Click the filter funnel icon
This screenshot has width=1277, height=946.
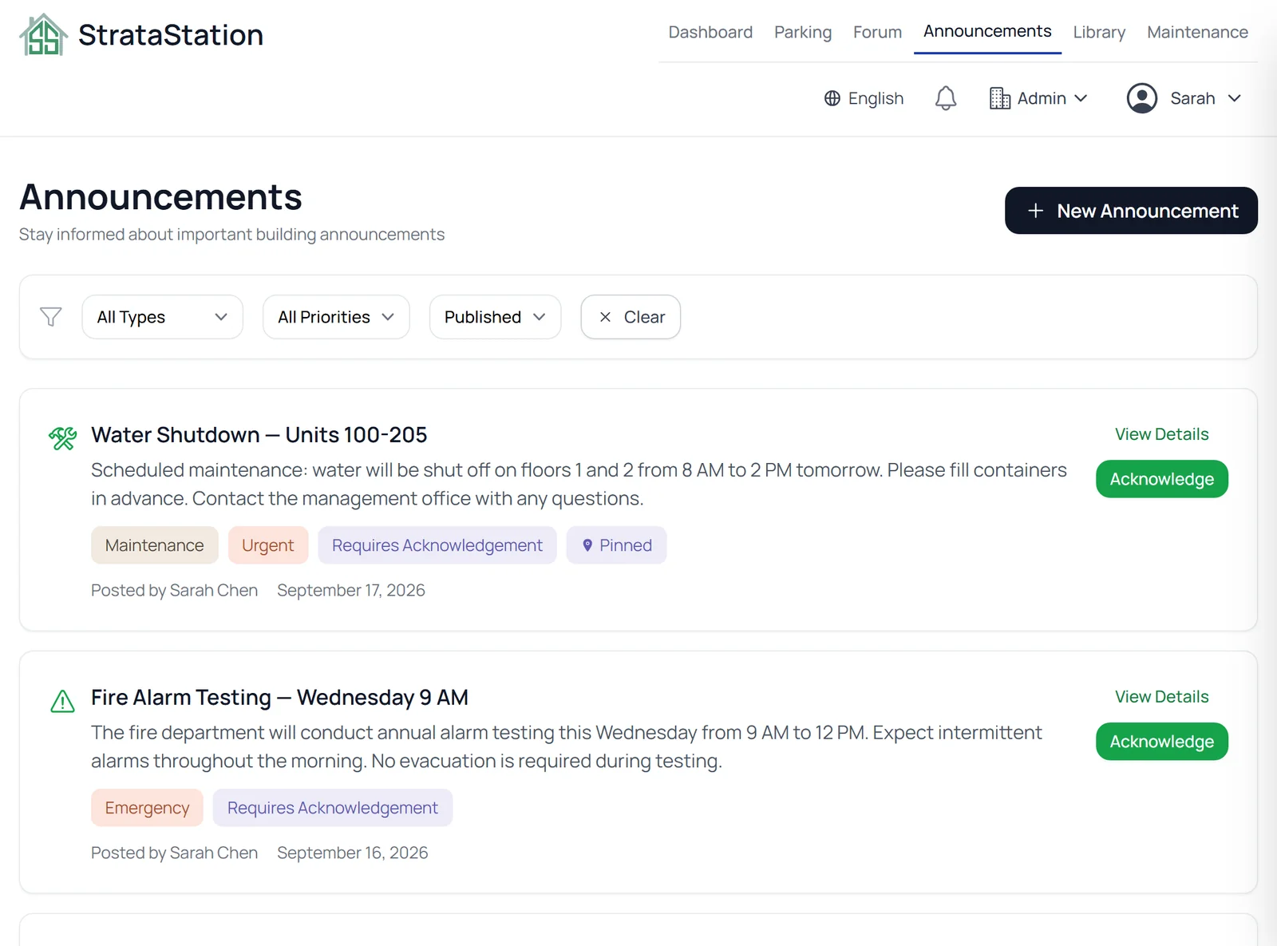(51, 317)
